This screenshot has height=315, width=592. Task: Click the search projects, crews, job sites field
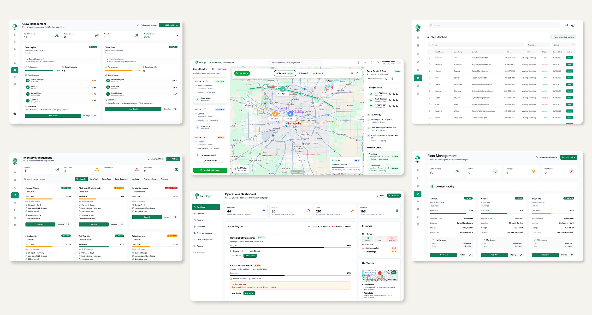[x=295, y=63]
